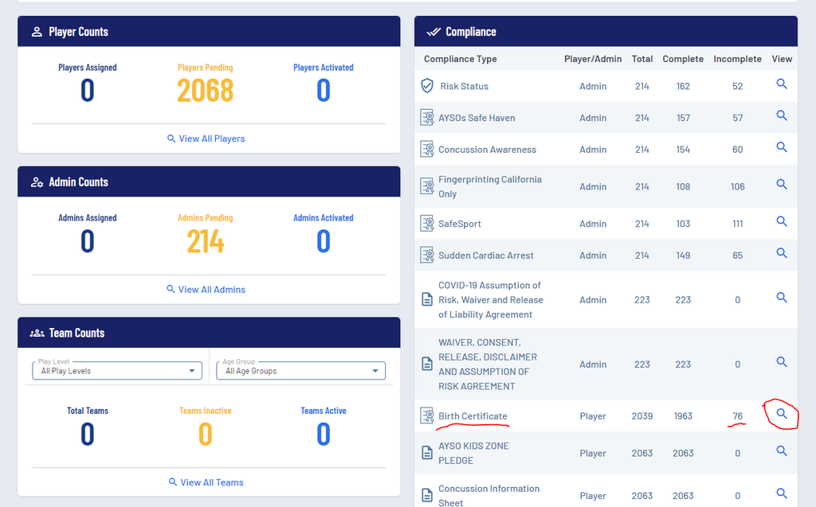Open SafeSport row magnifier icon
816x507 pixels.
(x=782, y=222)
